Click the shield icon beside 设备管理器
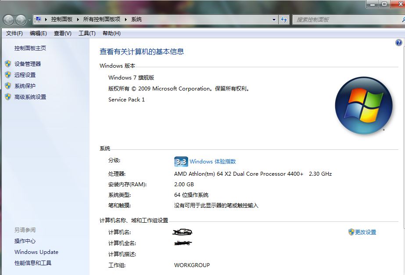405x275 pixels. [x=8, y=64]
